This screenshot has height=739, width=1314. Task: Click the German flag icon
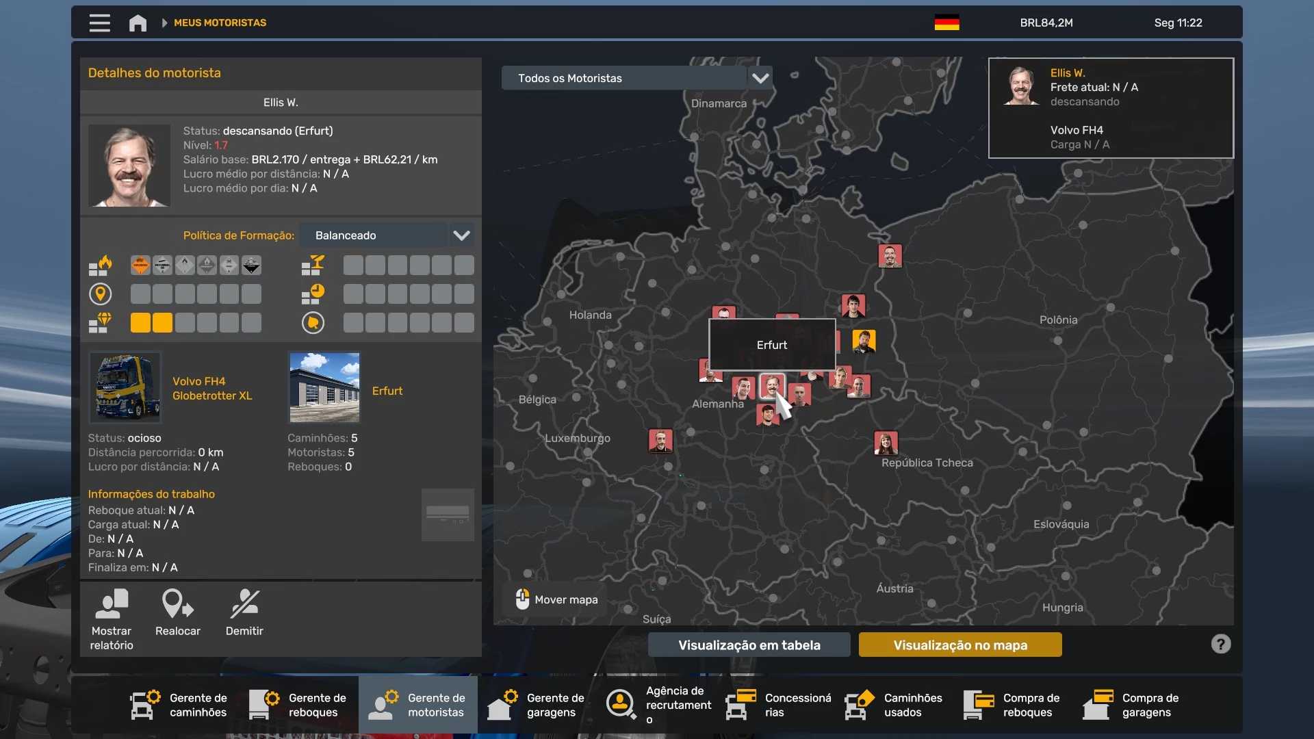946,23
